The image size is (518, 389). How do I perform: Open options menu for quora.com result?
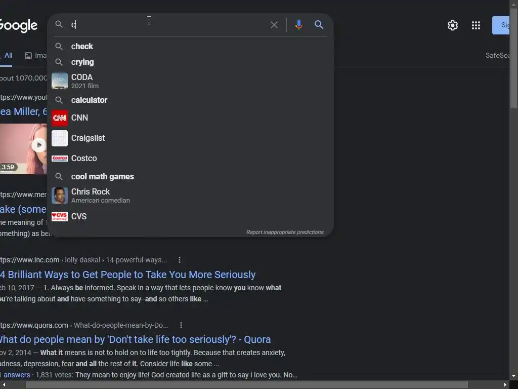tap(181, 325)
